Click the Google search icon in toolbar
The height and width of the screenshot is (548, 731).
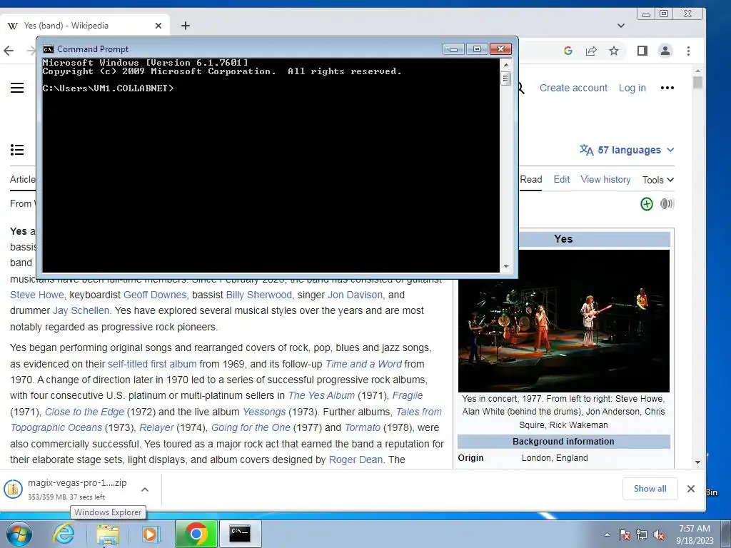(x=568, y=51)
